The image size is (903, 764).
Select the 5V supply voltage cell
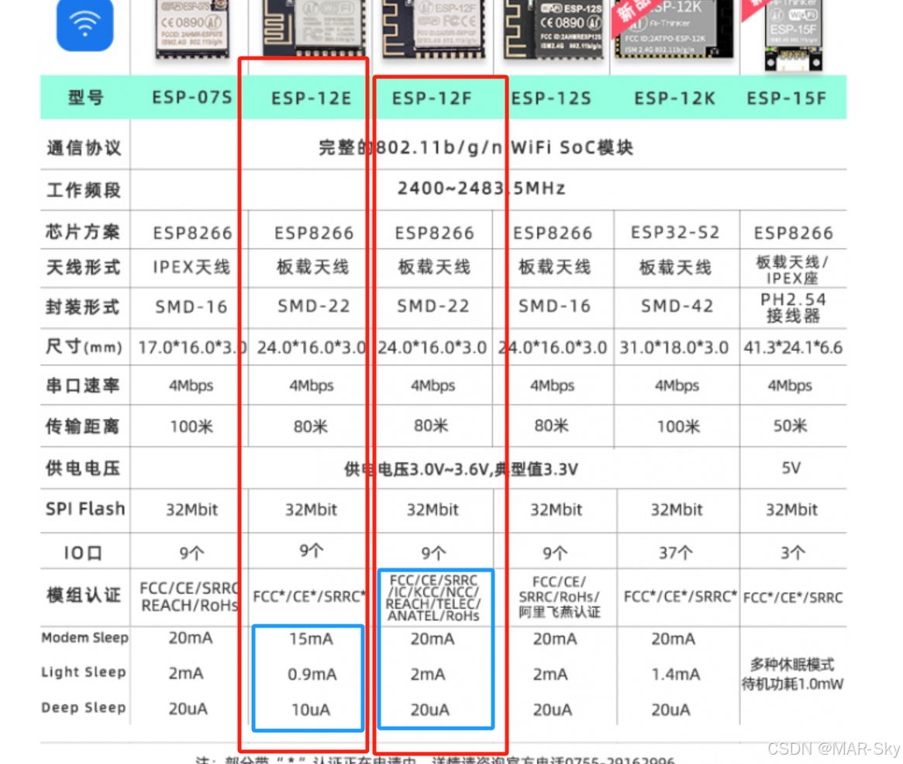(791, 468)
